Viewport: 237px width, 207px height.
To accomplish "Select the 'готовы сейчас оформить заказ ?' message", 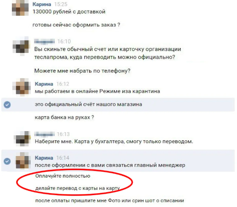I will 76,25.
